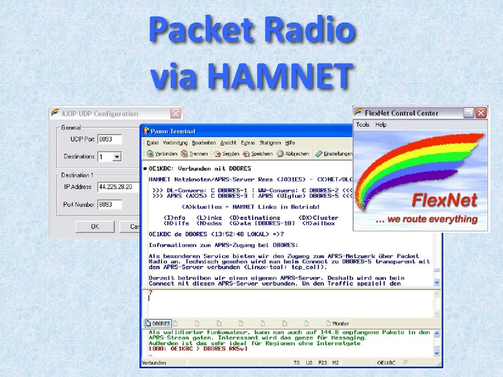Open the Ansicht menu
The image size is (503, 377).
point(228,143)
